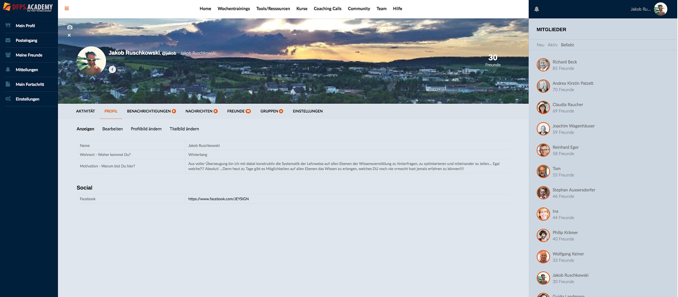Image resolution: width=678 pixels, height=297 pixels.
Task: Open Home in the top navigation
Action: [205, 9]
